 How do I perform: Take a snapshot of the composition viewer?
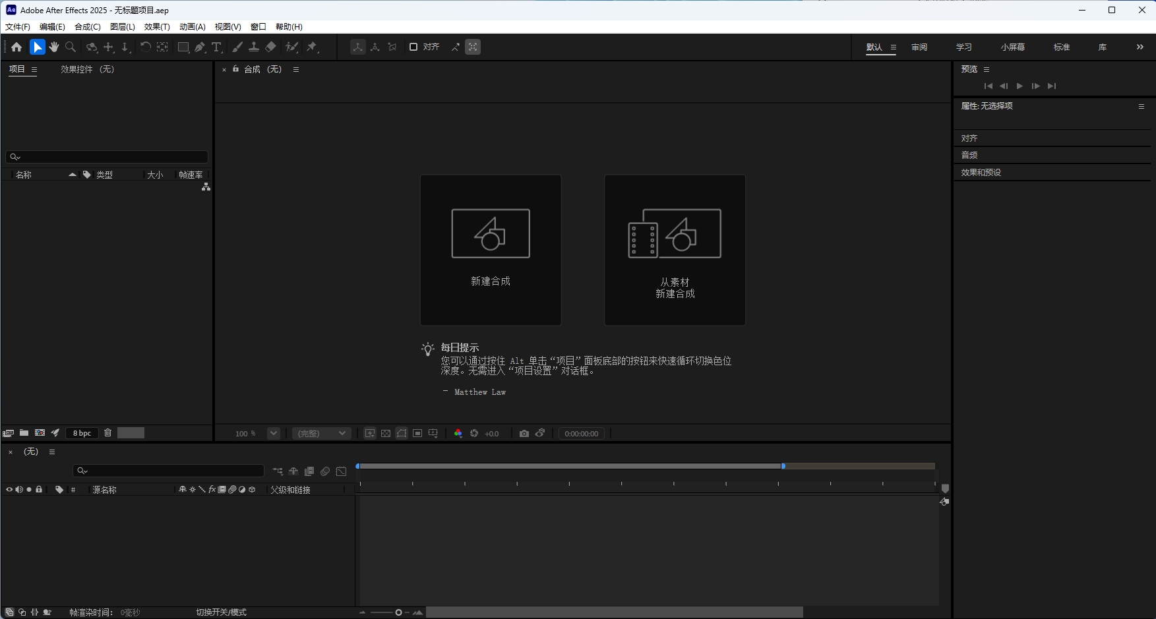click(524, 433)
